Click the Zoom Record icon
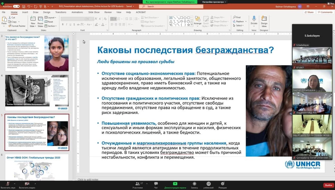This screenshot has height=190, width=335. pyautogui.click(x=195, y=184)
